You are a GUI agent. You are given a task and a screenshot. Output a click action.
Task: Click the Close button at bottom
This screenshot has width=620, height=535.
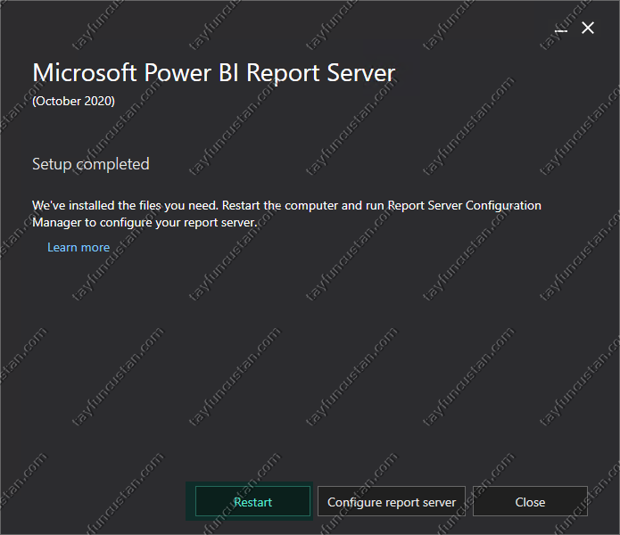530,501
